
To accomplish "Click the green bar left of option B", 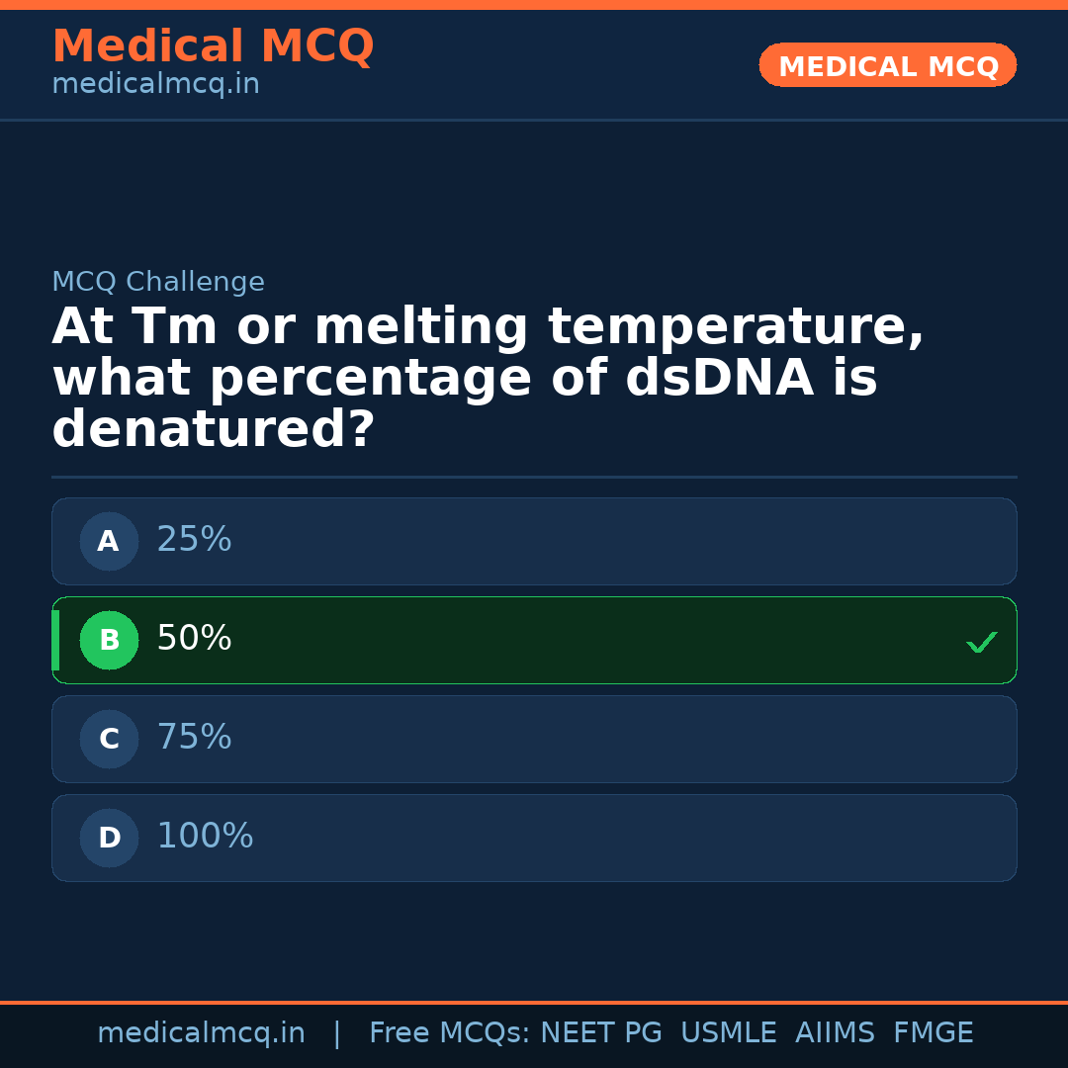I will click(55, 640).
